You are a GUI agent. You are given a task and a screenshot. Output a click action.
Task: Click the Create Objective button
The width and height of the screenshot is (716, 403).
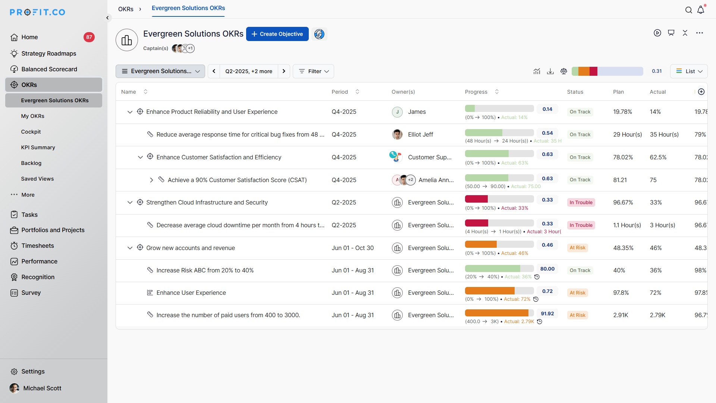click(277, 34)
